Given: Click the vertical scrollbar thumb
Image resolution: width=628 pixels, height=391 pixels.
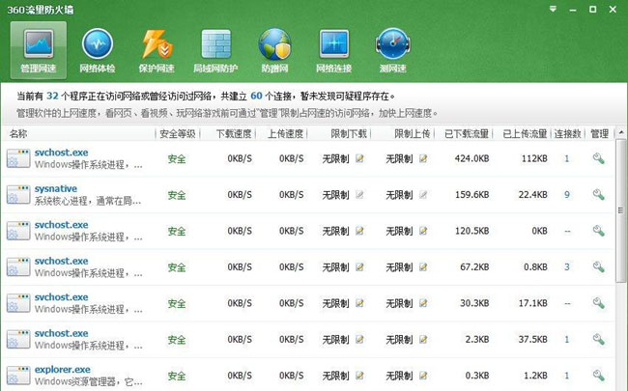Looking at the screenshot, I should pos(621,210).
